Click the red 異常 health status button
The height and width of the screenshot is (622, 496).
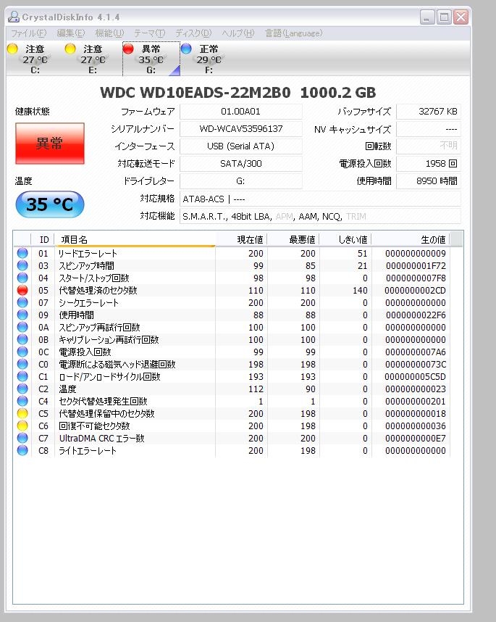(50, 144)
